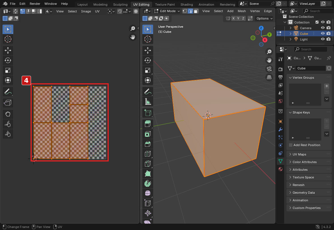Switch to the Shading workspace tab
The image size is (334, 230).
click(x=187, y=4)
